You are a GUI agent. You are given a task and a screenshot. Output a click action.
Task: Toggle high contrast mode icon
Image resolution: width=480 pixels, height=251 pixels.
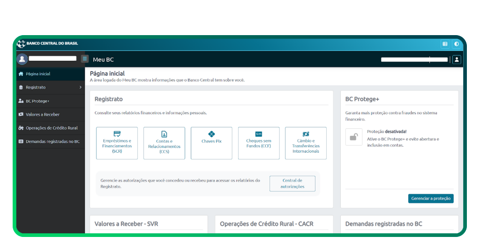point(457,44)
